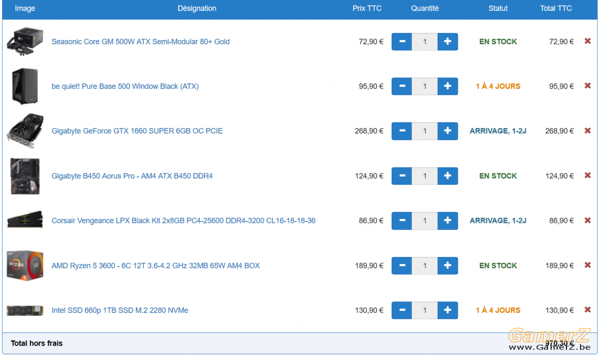Click the Corsair Vengeance RAM thumbnail
Image resolution: width=601 pixels, height=355 pixels.
point(25,220)
